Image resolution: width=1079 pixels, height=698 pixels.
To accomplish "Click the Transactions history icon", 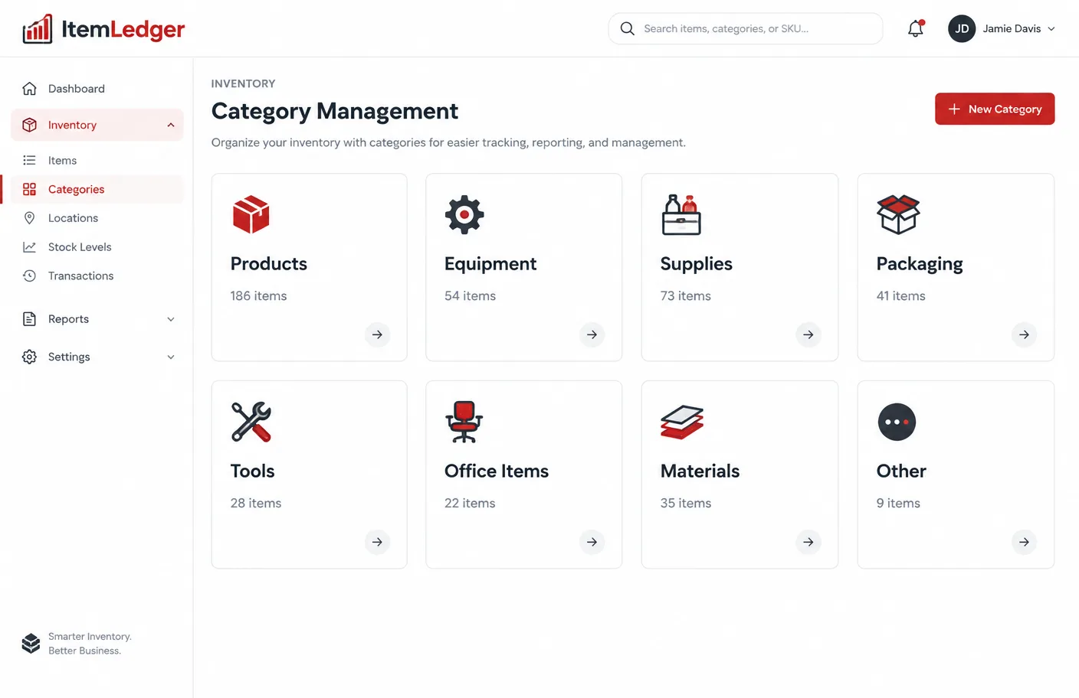I will click(29, 276).
